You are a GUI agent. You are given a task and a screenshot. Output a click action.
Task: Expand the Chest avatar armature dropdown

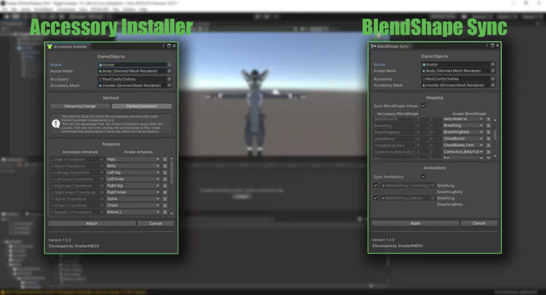(x=133, y=206)
